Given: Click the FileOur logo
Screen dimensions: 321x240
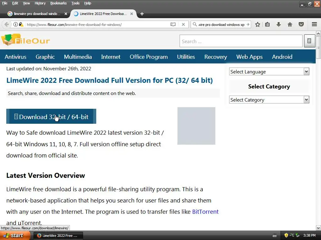Looking at the screenshot, I should click(25, 40).
